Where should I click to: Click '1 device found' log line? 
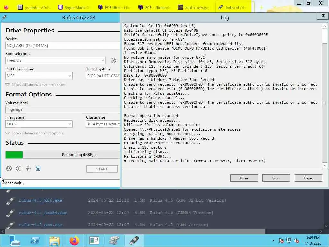(x=140, y=53)
